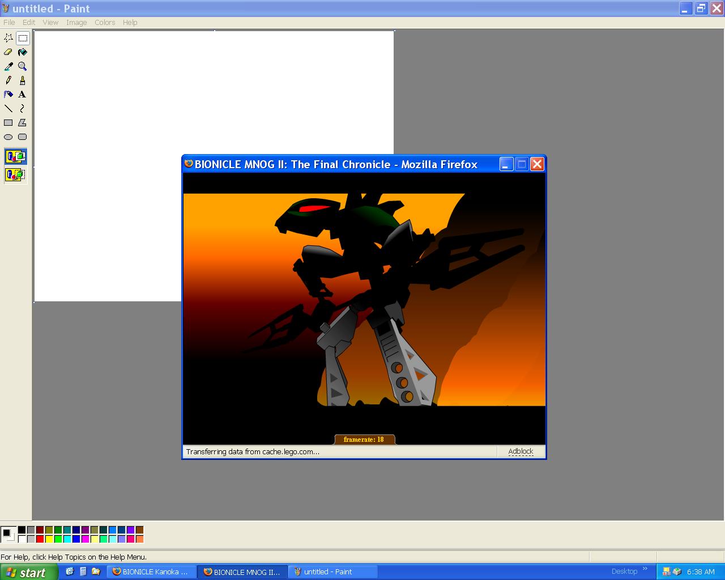Close the BIONICLE MNOG II Firefox window
This screenshot has height=580, width=725.
[x=537, y=164]
